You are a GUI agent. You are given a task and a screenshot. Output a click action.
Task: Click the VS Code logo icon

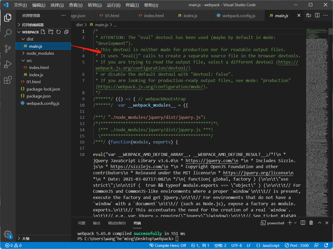pyautogui.click(x=6, y=5)
